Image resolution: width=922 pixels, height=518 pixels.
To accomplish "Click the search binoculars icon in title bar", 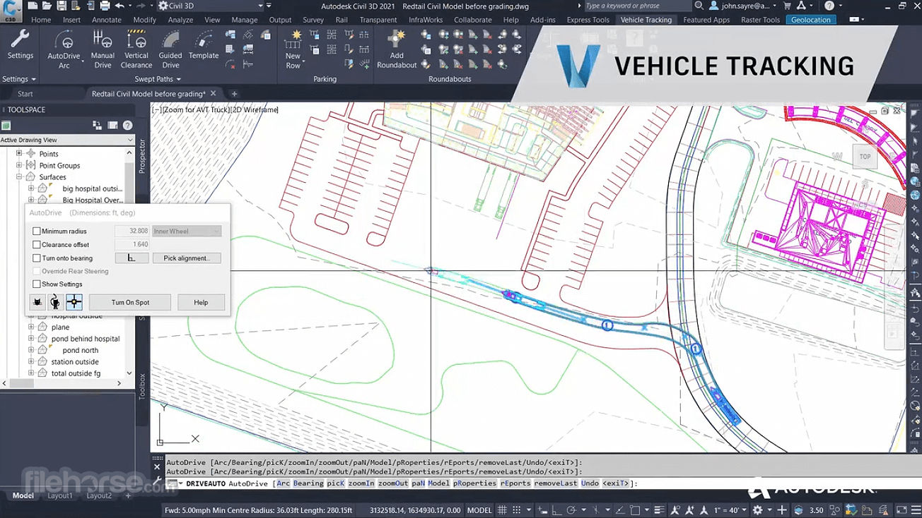I will pos(699,6).
